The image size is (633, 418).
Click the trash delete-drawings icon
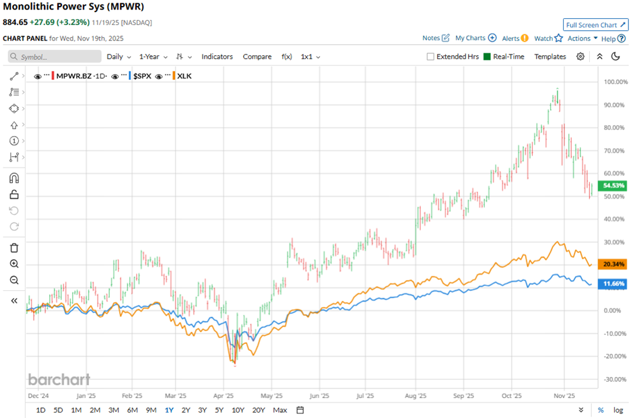coord(14,248)
